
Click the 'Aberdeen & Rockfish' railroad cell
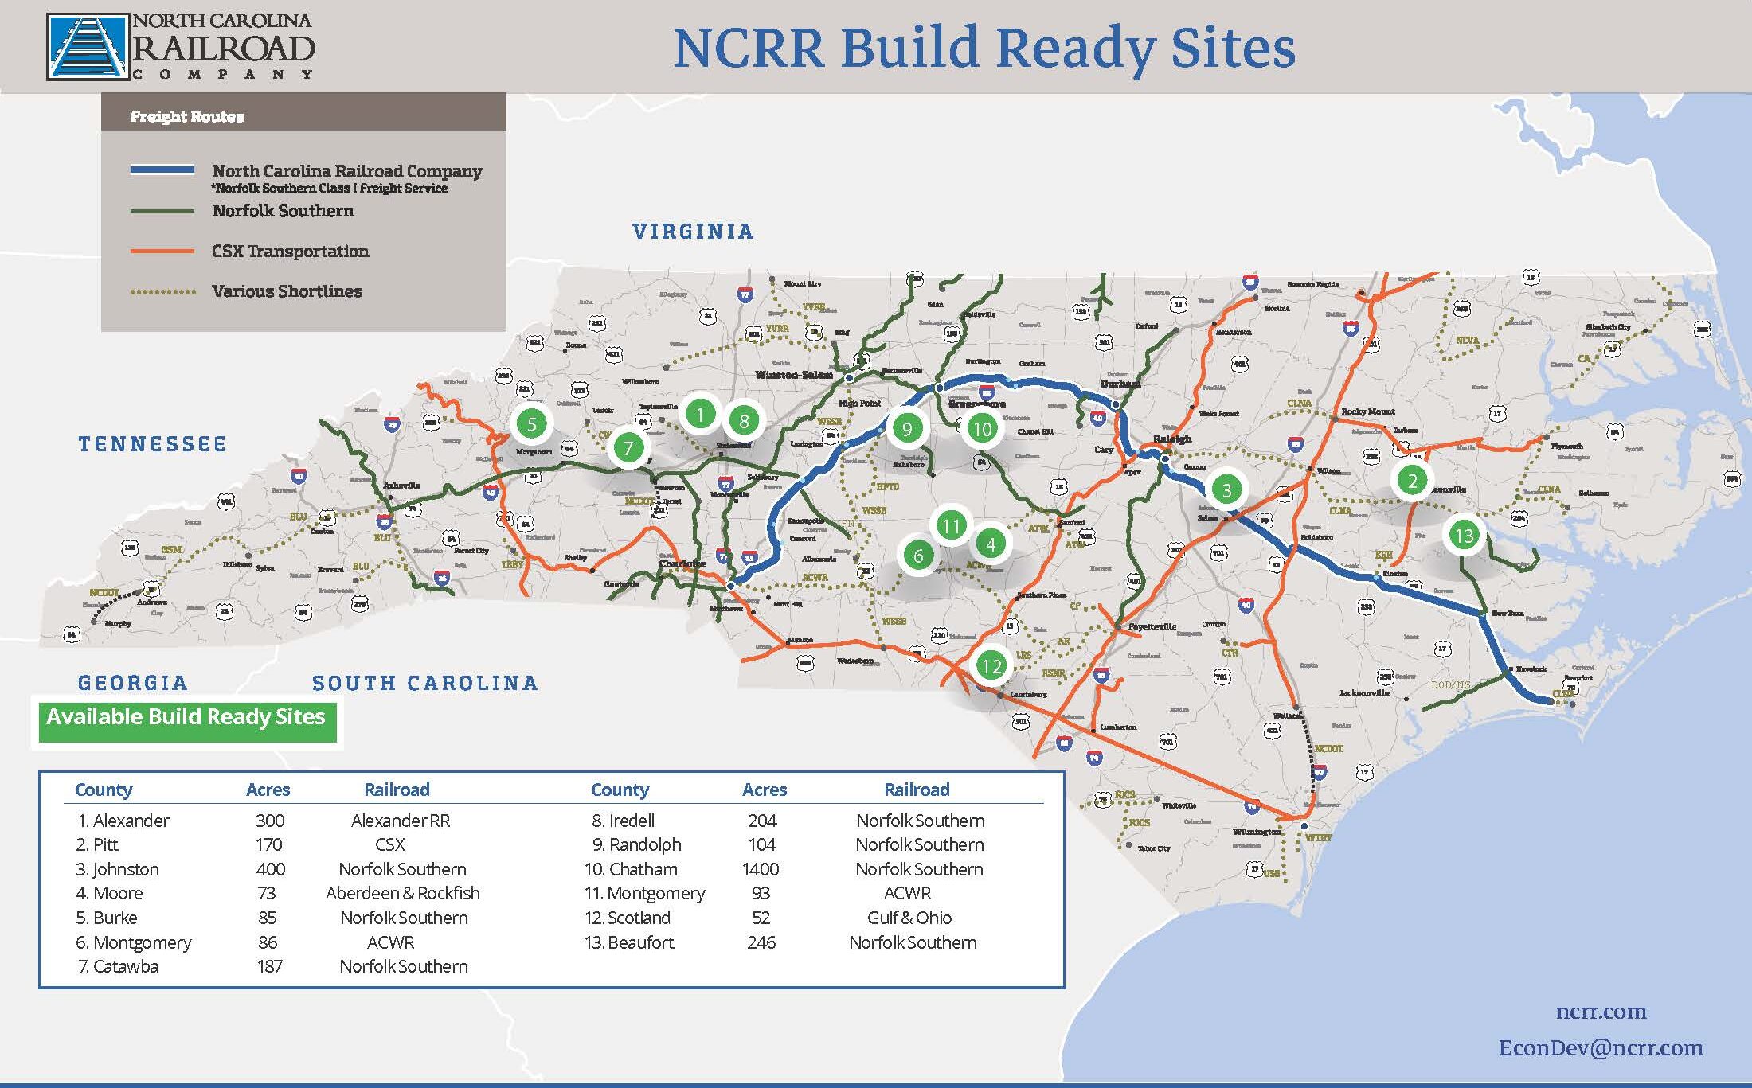[403, 894]
